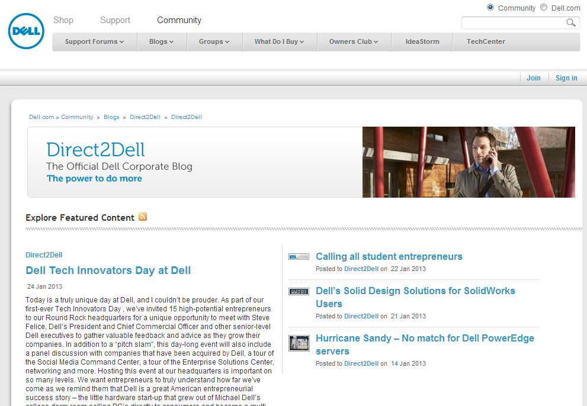
Task: Click thumbnail for SolidWorks post
Action: point(299,291)
